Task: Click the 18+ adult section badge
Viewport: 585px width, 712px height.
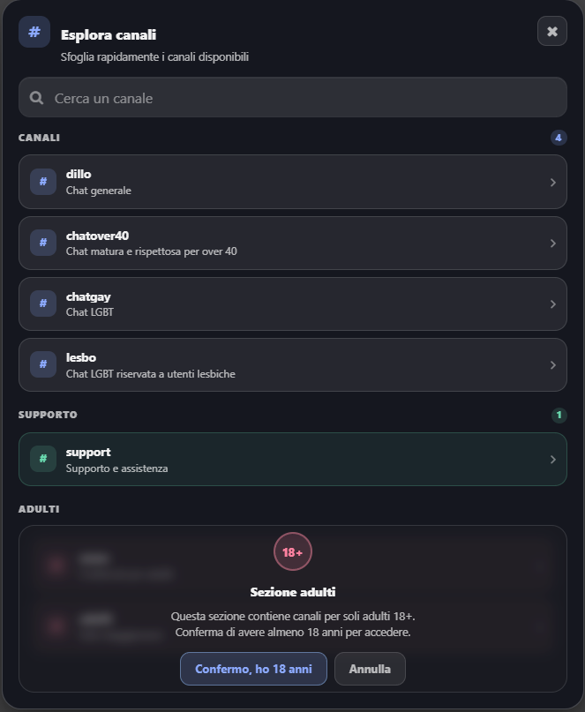Action: [x=293, y=552]
